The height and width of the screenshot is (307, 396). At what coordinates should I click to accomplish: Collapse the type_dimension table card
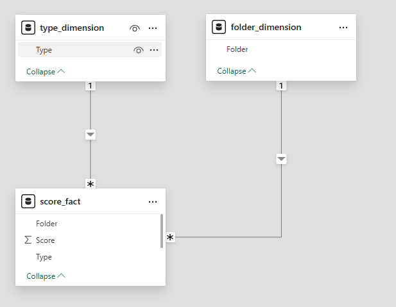tap(46, 72)
